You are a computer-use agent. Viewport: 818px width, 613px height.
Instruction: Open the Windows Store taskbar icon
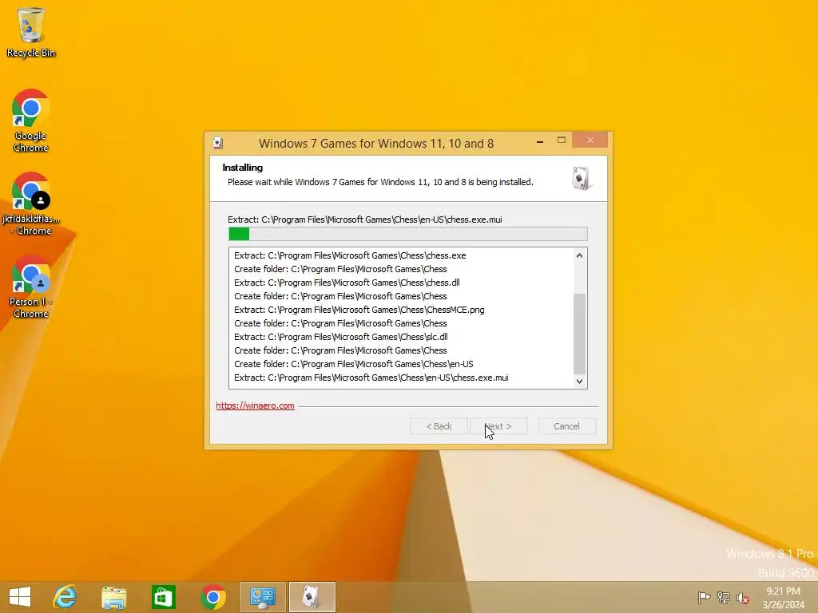[x=163, y=597]
